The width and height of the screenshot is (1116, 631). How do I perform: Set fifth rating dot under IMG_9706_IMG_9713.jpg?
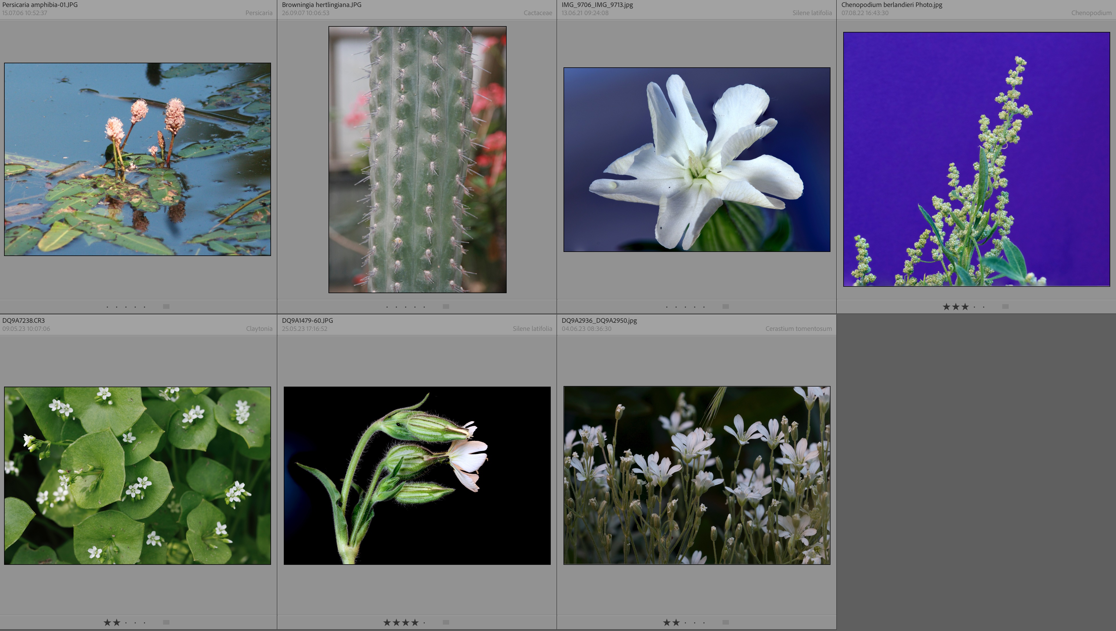[x=704, y=307]
